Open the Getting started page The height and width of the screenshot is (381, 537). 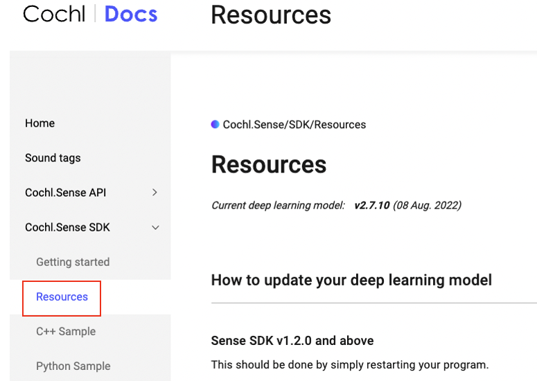[x=73, y=262]
